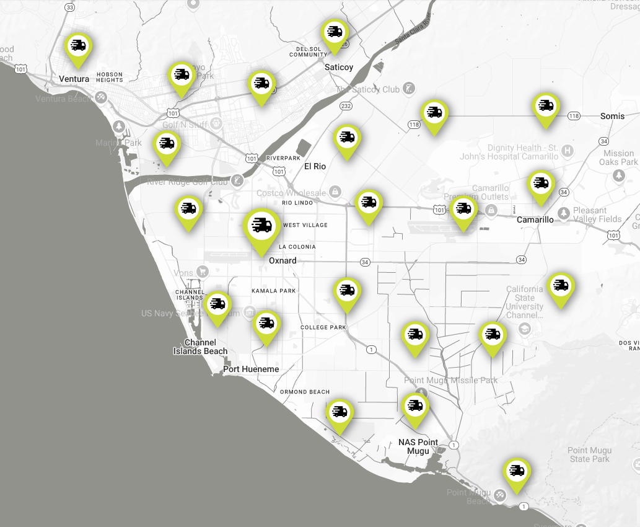Select truck pin east of Rio Lindo
The height and width of the screenshot is (527, 640).
point(369,203)
